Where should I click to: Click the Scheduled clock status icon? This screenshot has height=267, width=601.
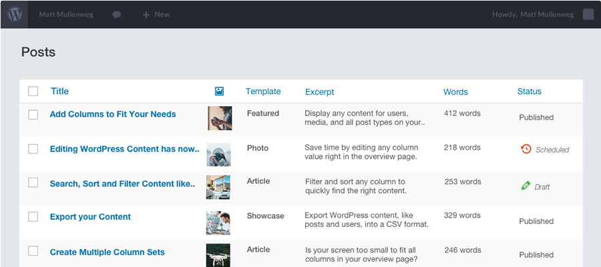click(x=526, y=150)
